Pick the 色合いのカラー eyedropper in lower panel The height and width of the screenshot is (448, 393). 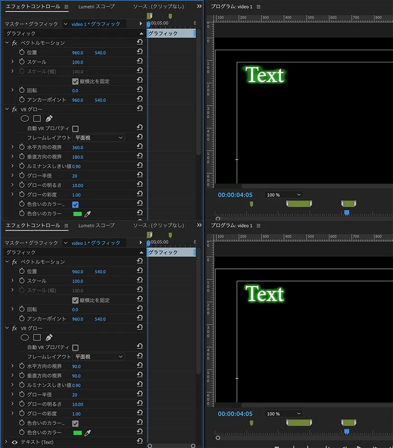coord(88,433)
